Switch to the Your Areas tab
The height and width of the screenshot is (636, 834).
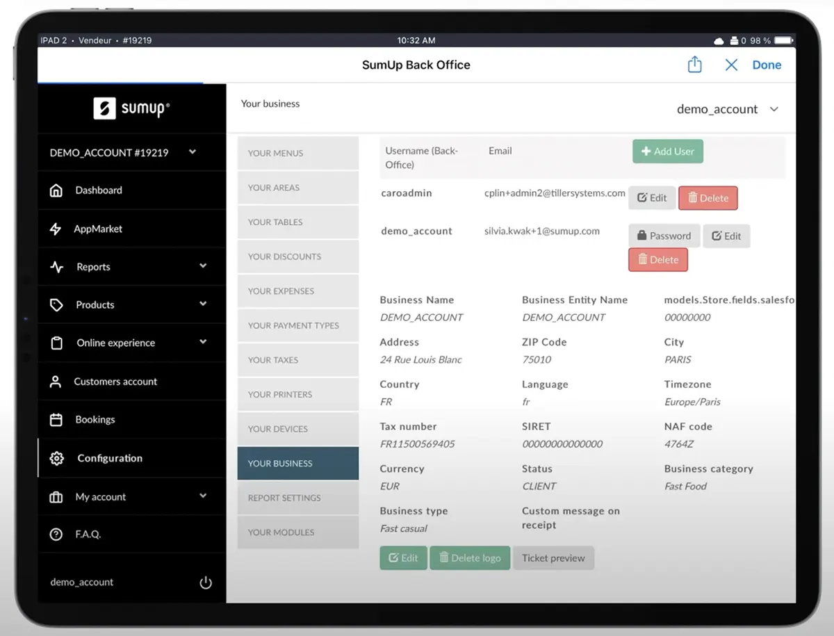(x=298, y=188)
